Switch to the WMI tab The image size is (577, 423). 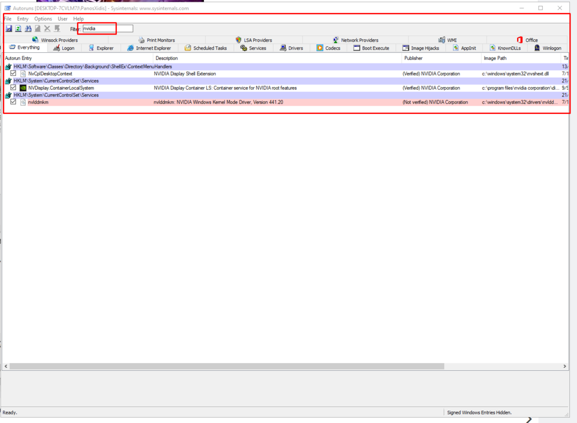pos(448,40)
